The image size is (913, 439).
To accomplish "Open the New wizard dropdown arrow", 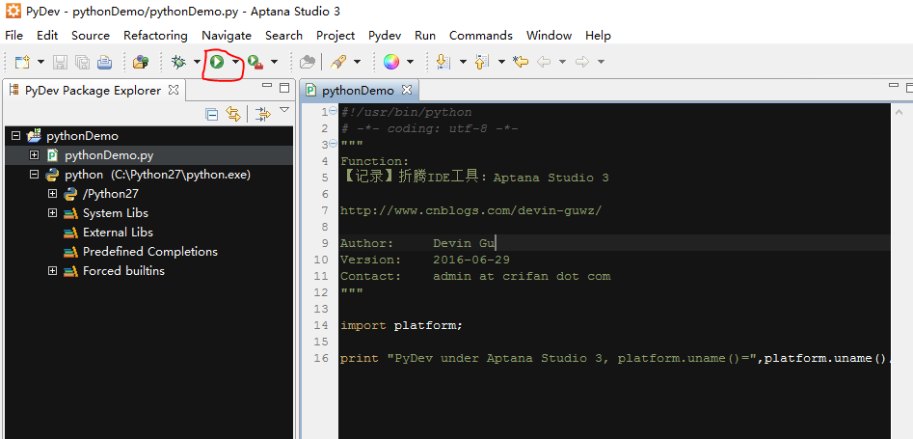I will pos(40,62).
